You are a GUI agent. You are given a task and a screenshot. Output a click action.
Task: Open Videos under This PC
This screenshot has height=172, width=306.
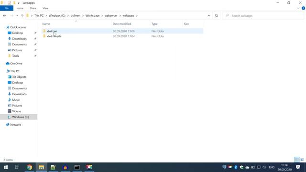[x=16, y=111]
